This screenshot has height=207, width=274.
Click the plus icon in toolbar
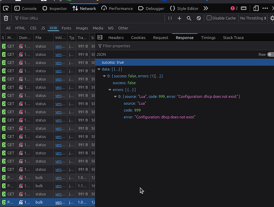click(179, 18)
